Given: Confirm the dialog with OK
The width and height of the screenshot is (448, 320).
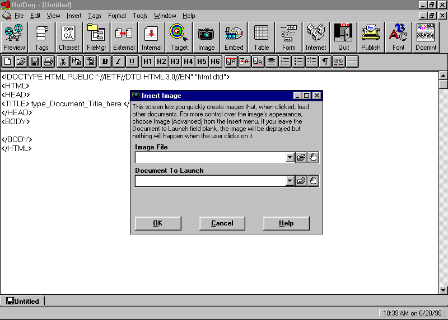Looking at the screenshot, I should pyautogui.click(x=158, y=223).
